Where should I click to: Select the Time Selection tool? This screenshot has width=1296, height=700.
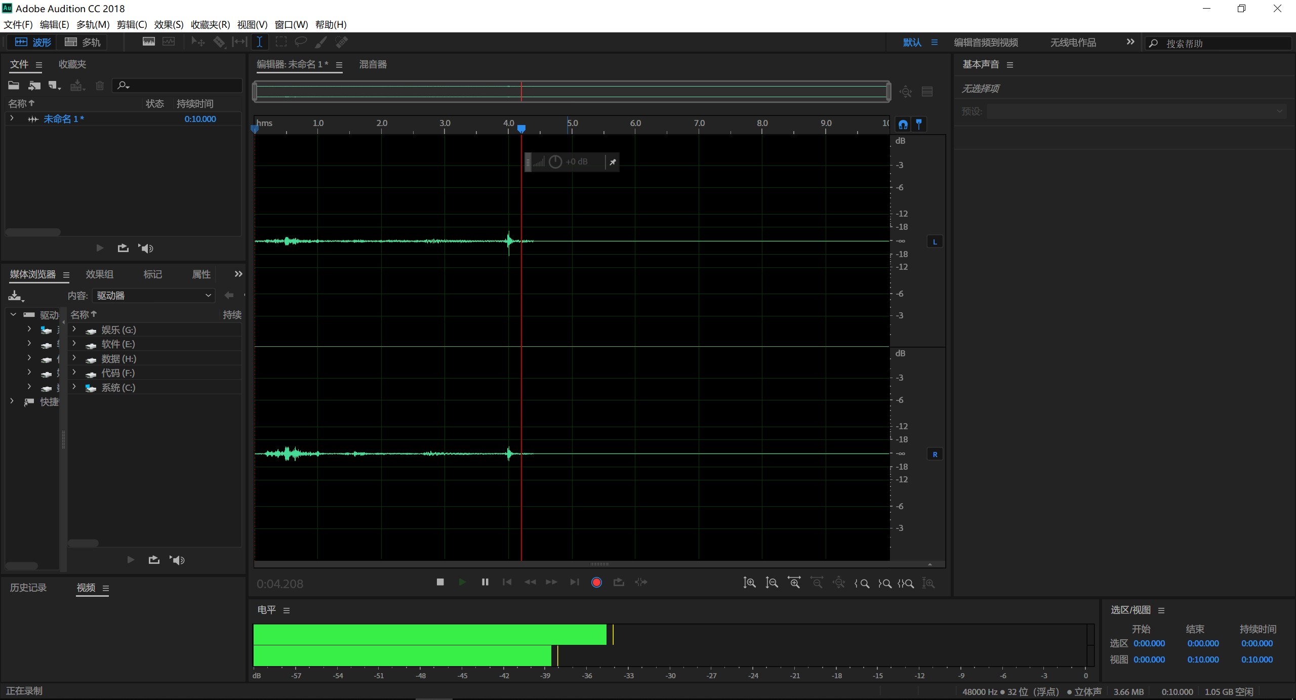[x=259, y=42]
